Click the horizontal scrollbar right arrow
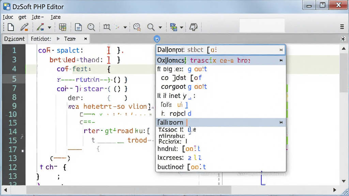The height and width of the screenshot is (196, 349). [x=335, y=190]
